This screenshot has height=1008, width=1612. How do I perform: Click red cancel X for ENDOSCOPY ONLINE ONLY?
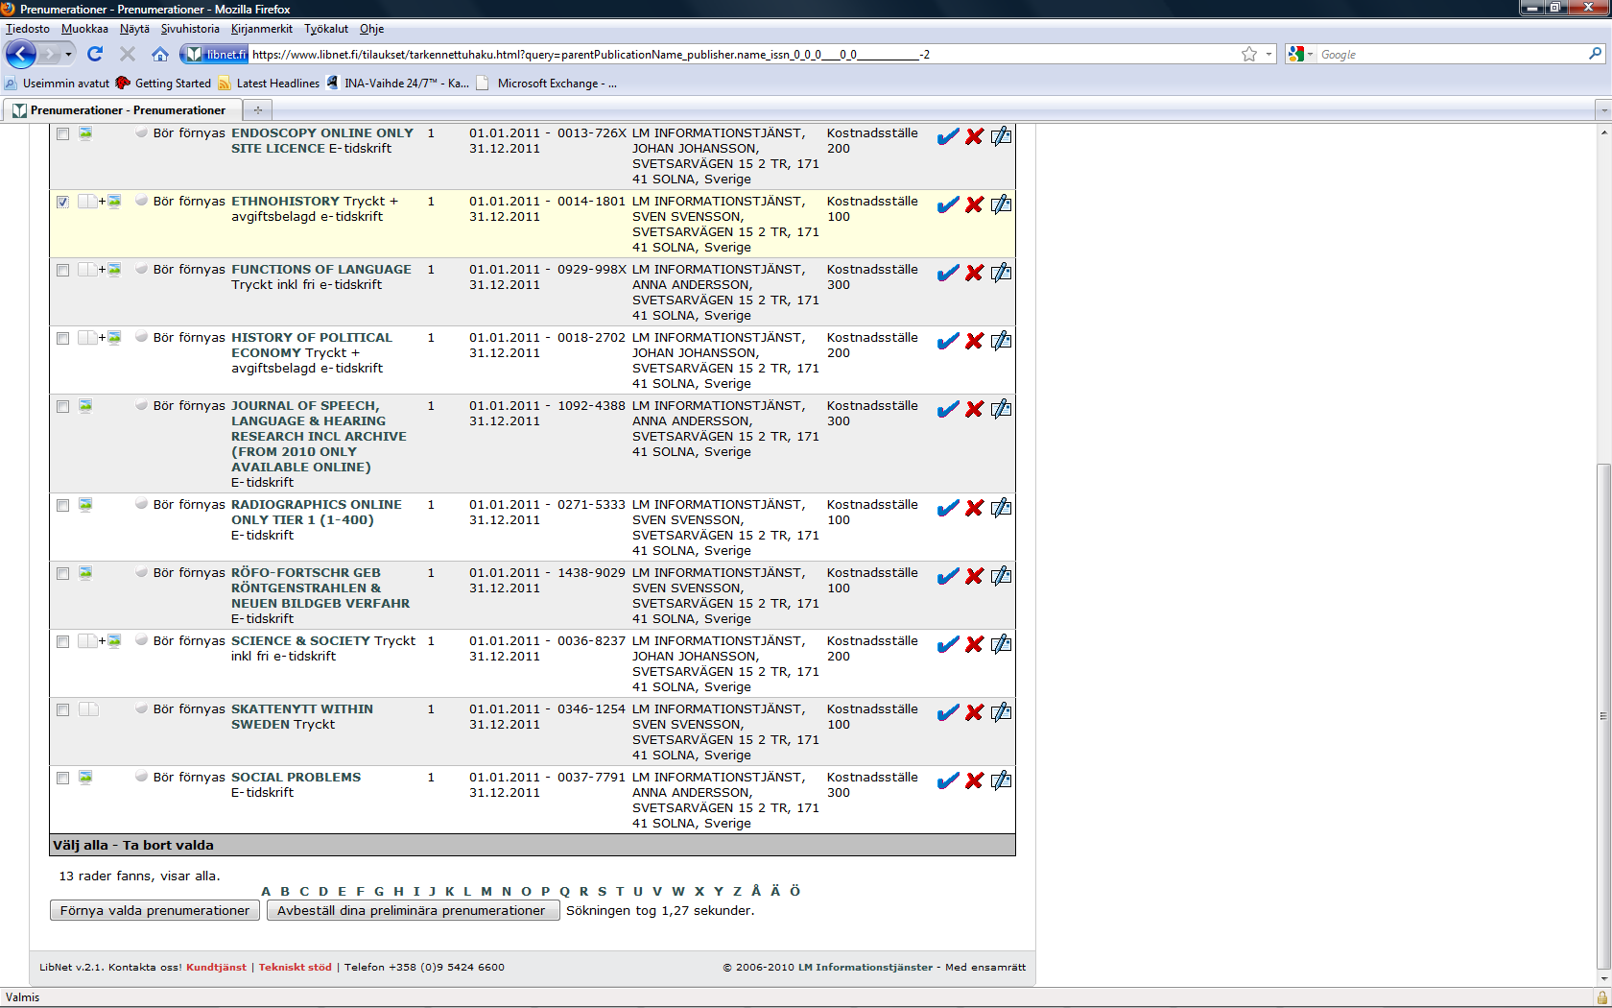(974, 136)
